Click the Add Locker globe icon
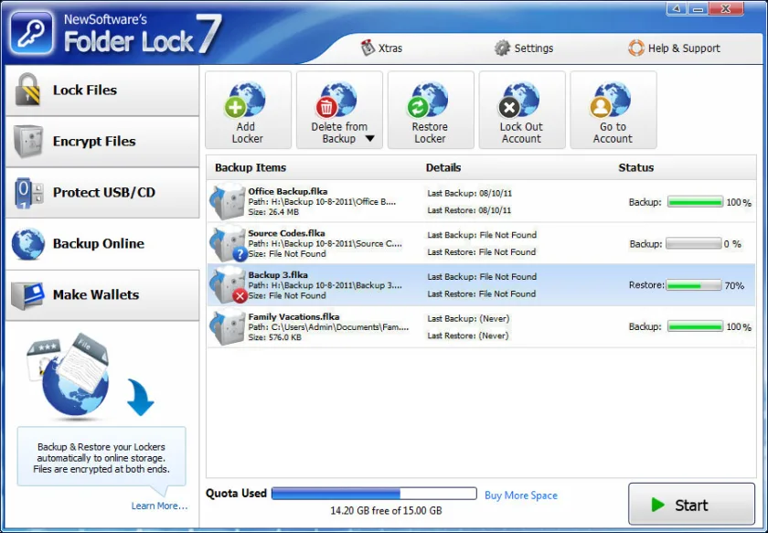Viewport: 768px width, 533px height. 245,100
